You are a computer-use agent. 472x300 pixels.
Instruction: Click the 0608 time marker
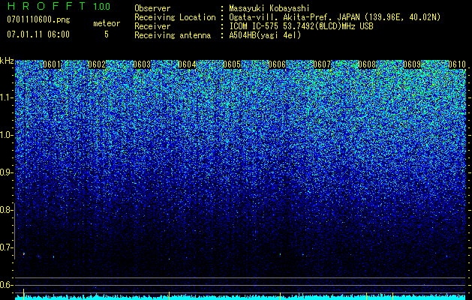(367, 64)
